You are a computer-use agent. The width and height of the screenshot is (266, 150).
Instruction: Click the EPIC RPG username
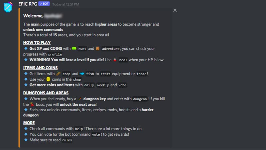[28, 4]
